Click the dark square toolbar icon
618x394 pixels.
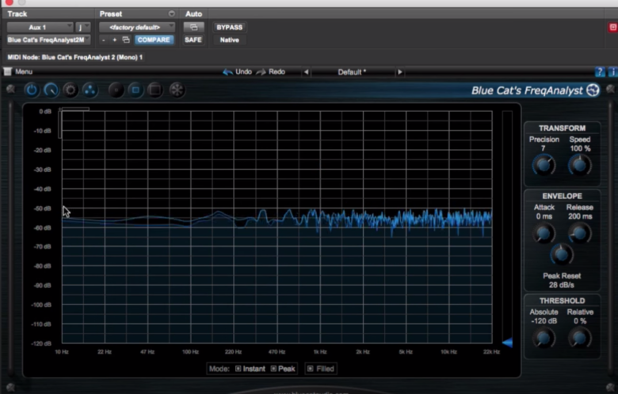[154, 90]
